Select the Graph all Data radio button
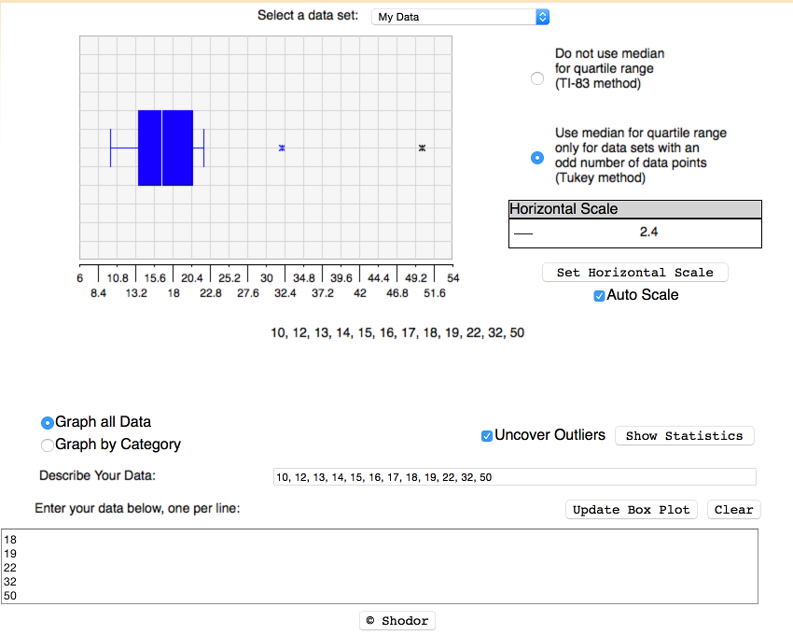 [x=47, y=423]
